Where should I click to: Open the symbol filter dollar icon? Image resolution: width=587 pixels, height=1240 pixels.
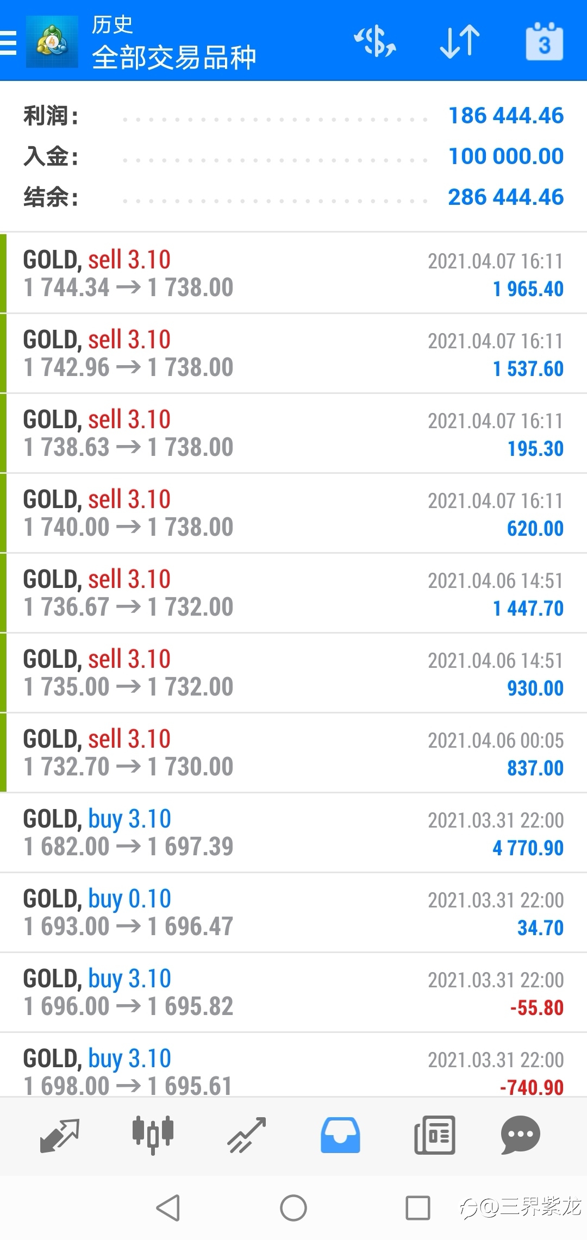point(375,41)
